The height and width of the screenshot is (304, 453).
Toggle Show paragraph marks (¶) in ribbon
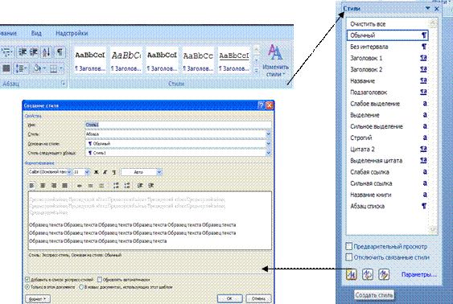coord(60,52)
